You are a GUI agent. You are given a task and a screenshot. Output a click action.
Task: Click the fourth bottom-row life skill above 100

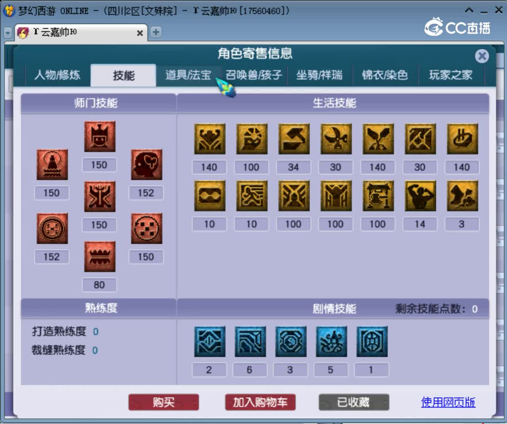(336, 196)
